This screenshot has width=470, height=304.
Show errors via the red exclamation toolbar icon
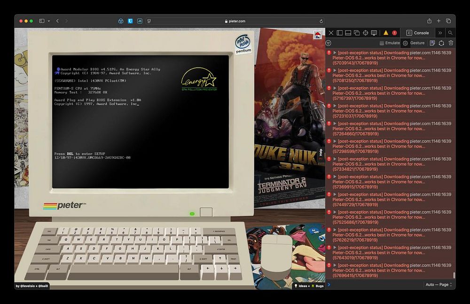coord(394,33)
